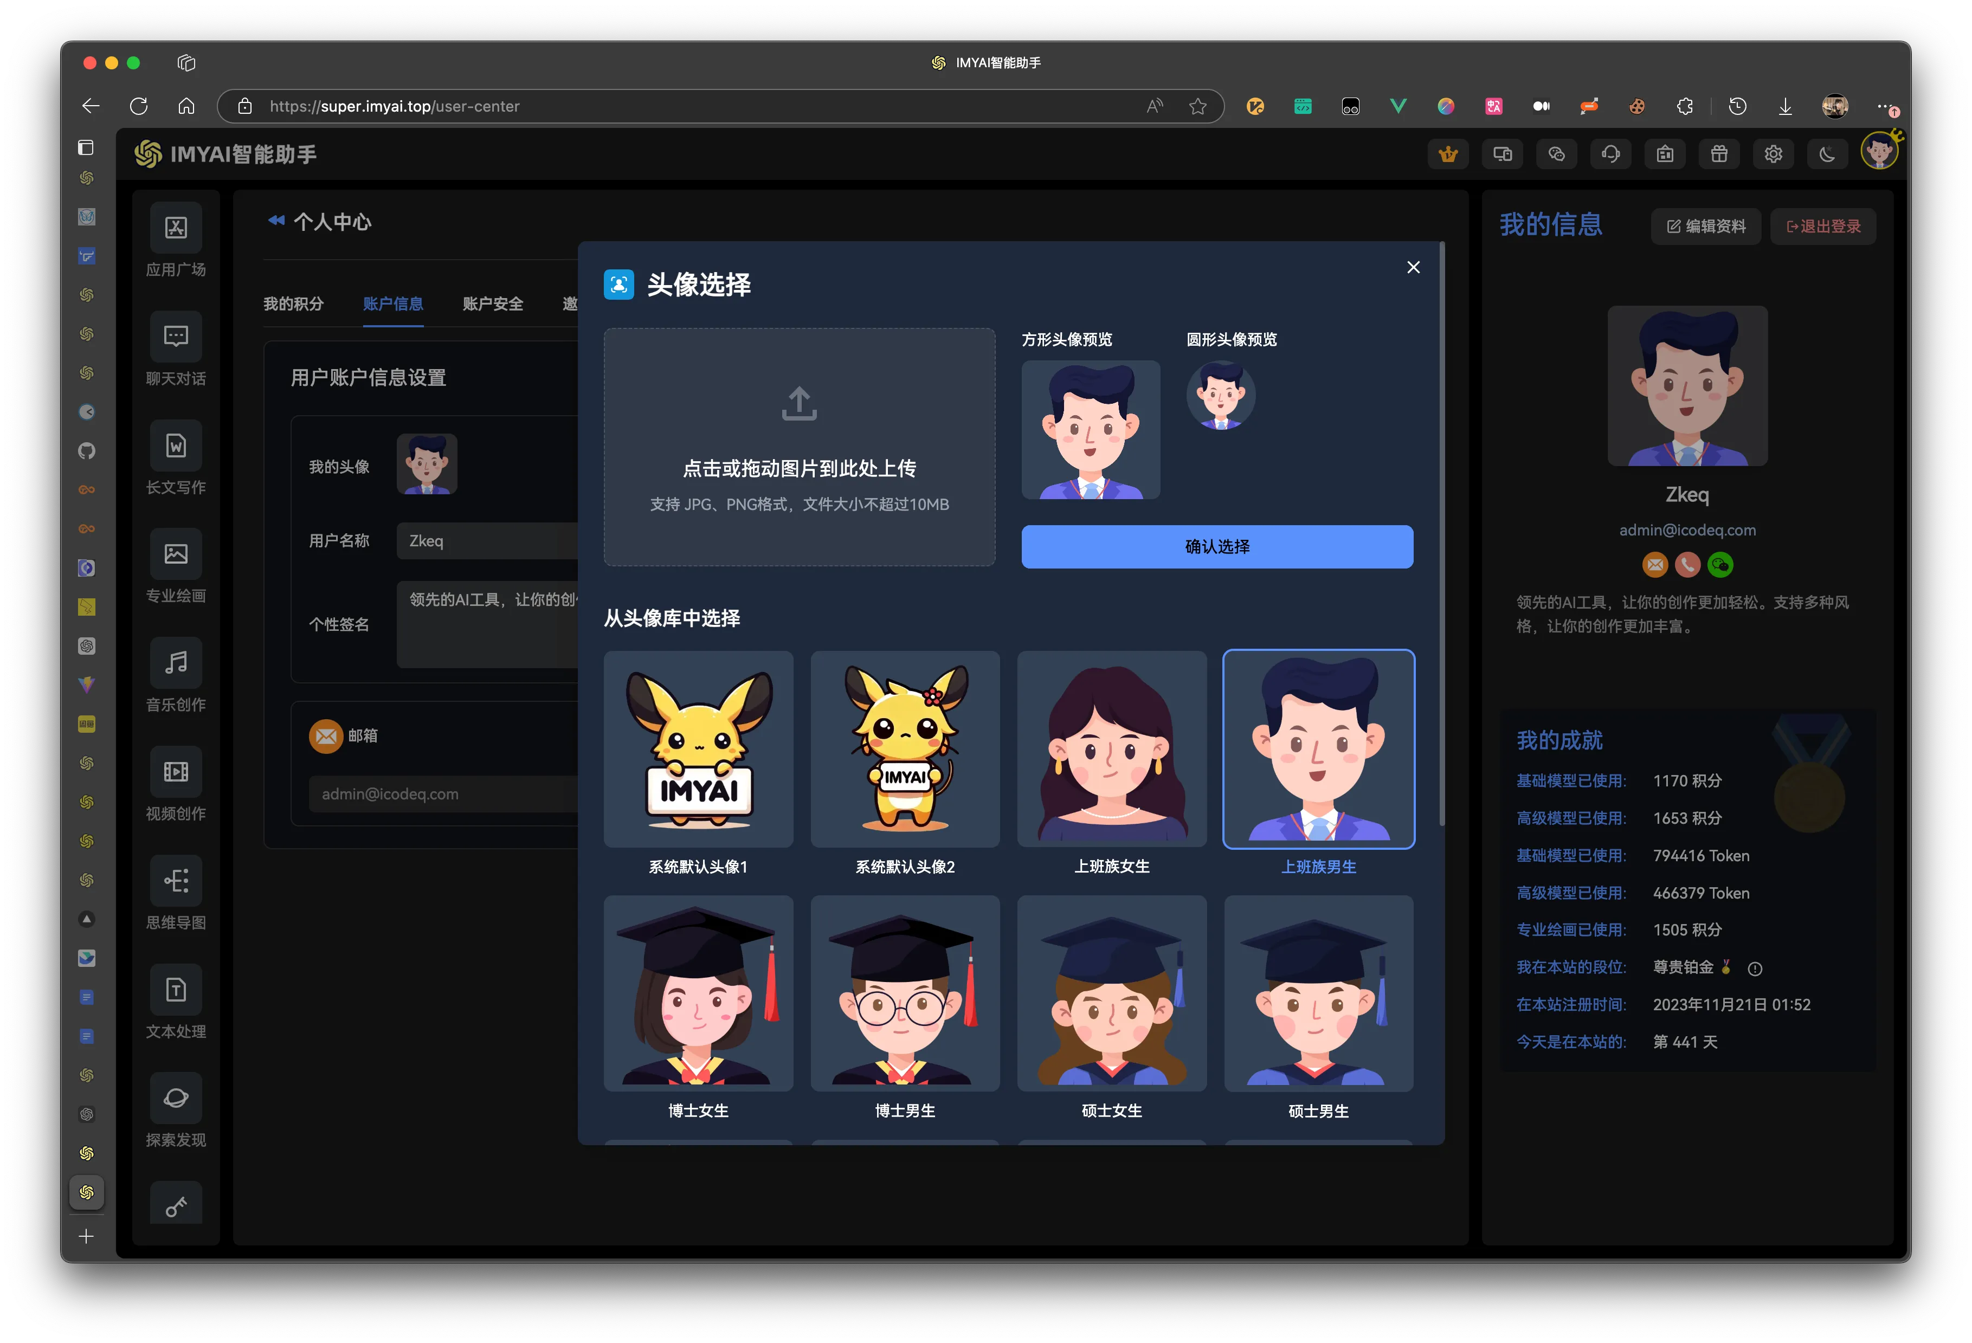Click the user avatar in app header
Viewport: 1972px width, 1343px height.
[x=1879, y=152]
